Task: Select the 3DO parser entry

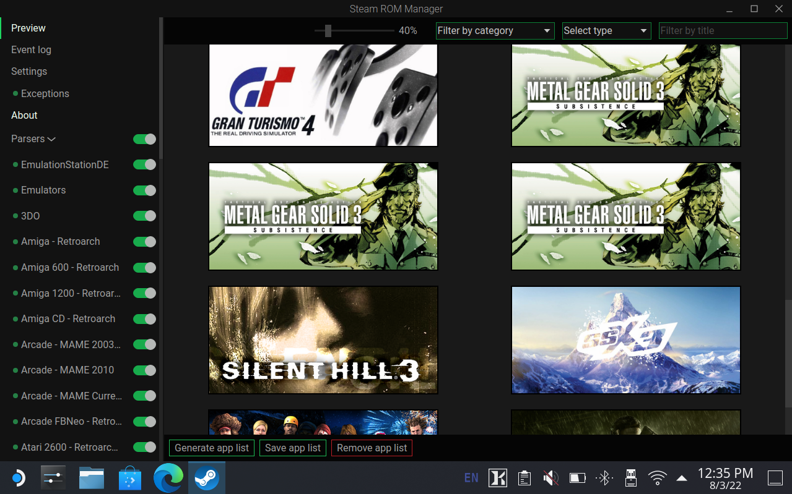Action: tap(30, 216)
